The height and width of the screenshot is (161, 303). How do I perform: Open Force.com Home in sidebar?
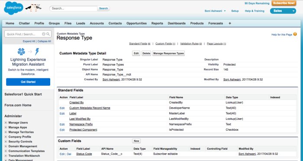tap(18, 105)
